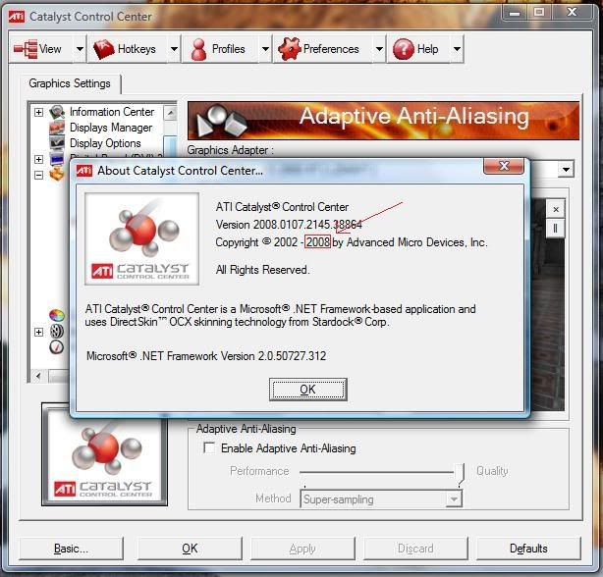This screenshot has height=577, width=603.
Task: Click the Displays Manager tree icon
Action: (x=57, y=128)
